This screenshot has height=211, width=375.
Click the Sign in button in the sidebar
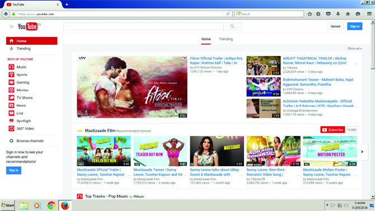click(x=13, y=170)
